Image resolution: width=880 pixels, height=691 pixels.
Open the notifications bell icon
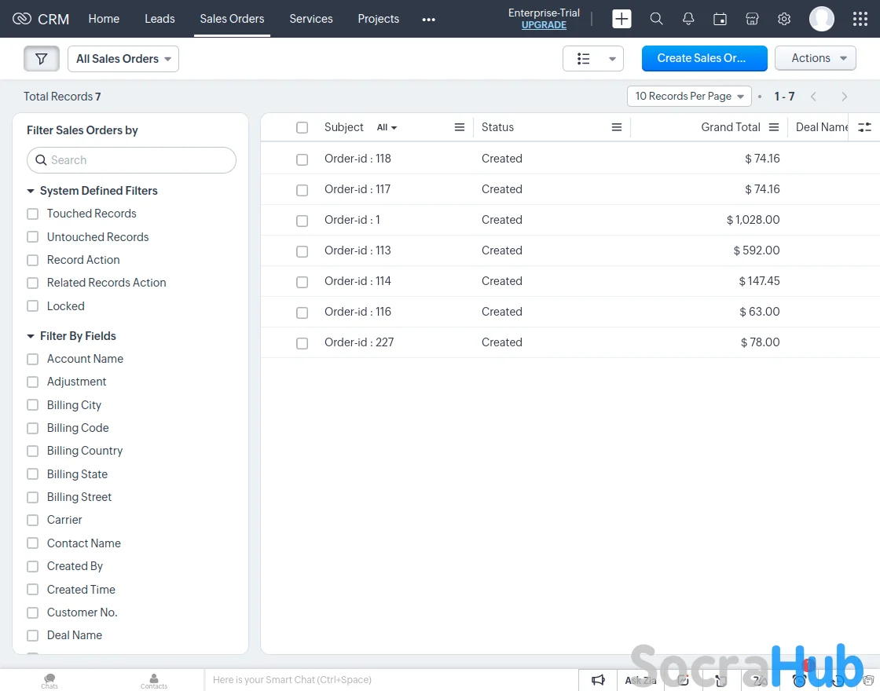(x=688, y=19)
